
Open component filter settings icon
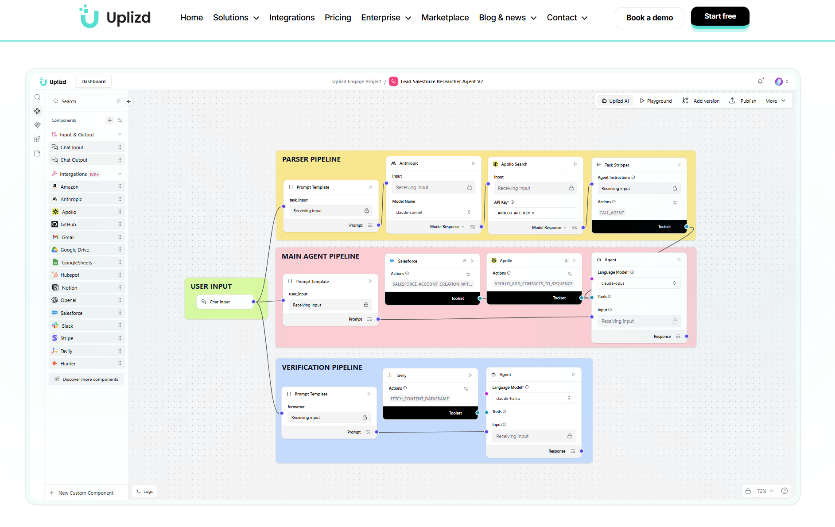click(x=120, y=120)
